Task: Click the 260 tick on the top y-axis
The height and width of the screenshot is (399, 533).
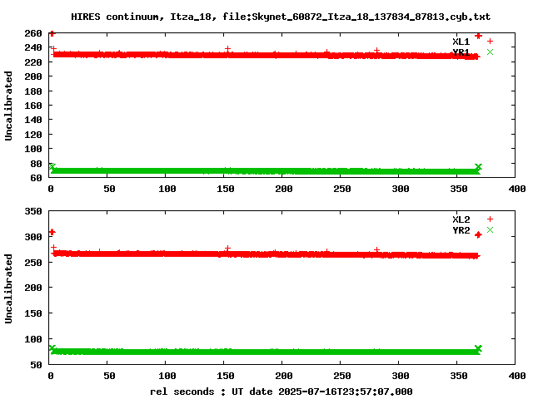Action: click(33, 33)
